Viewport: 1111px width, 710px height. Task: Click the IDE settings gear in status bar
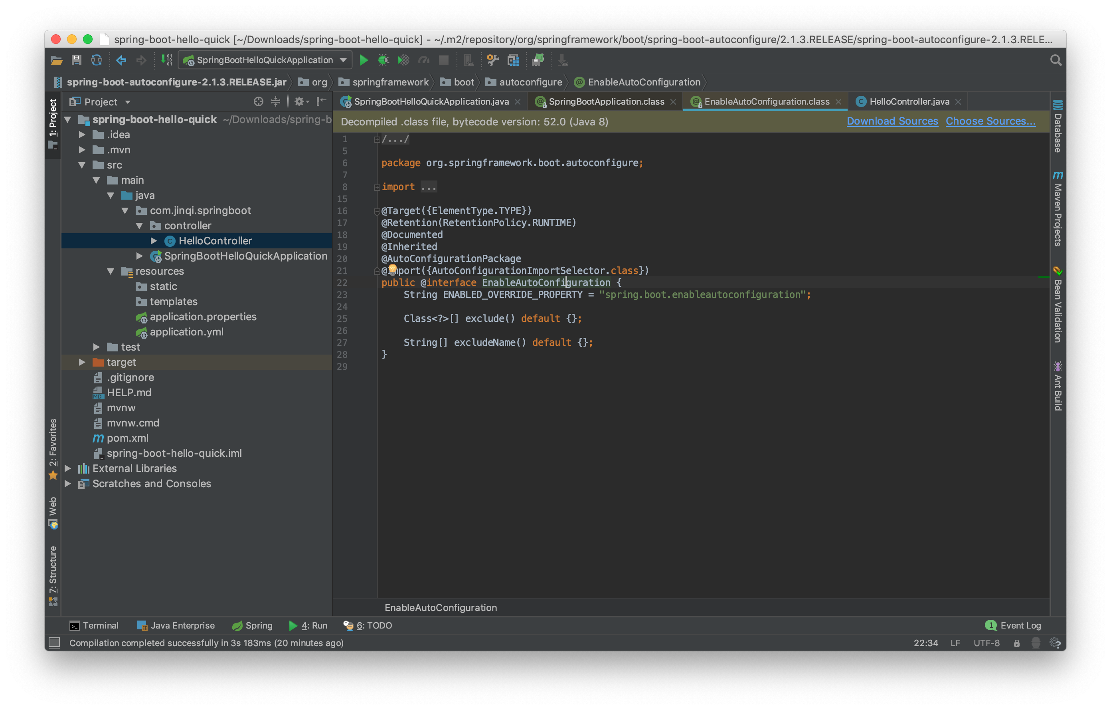1055,643
